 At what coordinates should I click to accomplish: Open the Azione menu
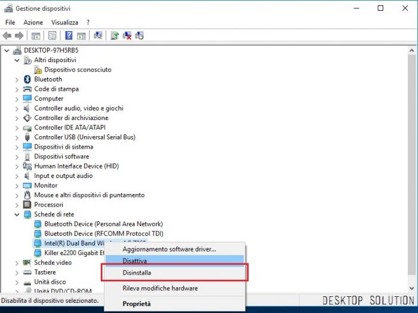pos(33,22)
